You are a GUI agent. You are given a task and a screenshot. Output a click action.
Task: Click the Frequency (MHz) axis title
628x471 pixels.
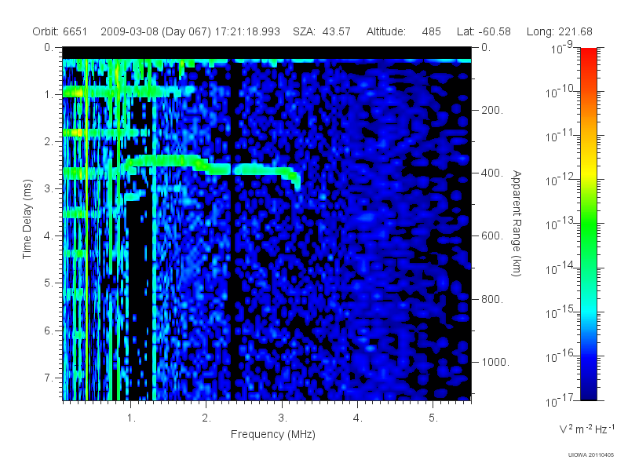point(273,435)
